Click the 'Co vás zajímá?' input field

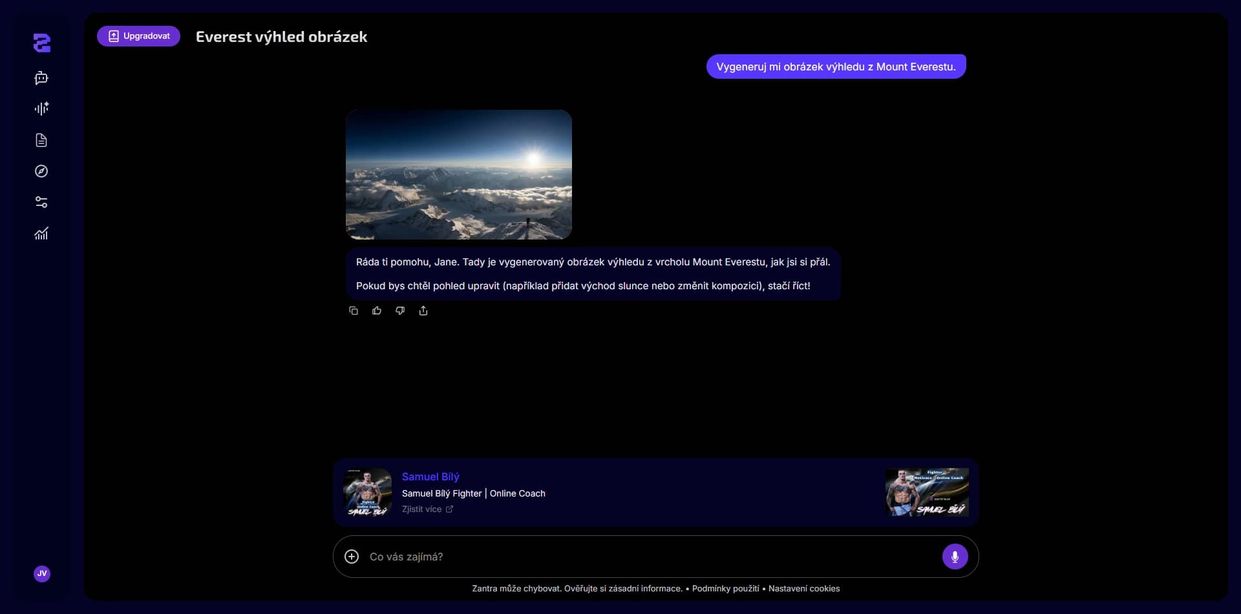pyautogui.click(x=646, y=557)
